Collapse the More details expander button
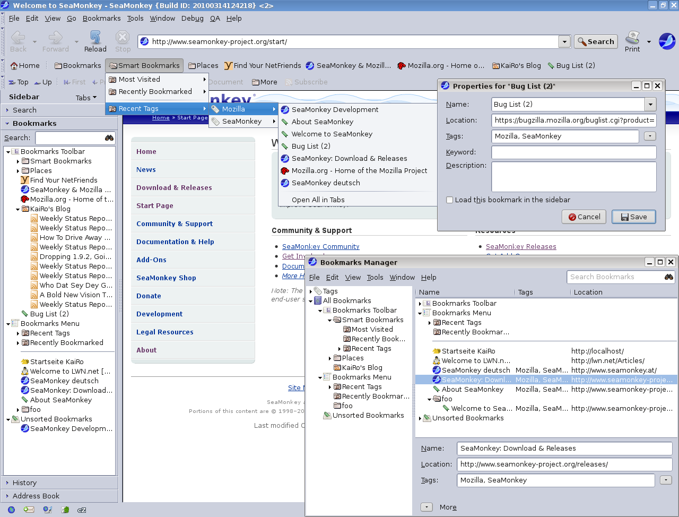This screenshot has height=517, width=679. click(x=426, y=507)
